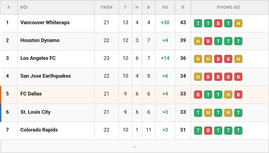The height and width of the screenshot is (153, 269).
Task: Click the yellow H badge in Vancouver Whitecaps row
Action: pos(238,23)
